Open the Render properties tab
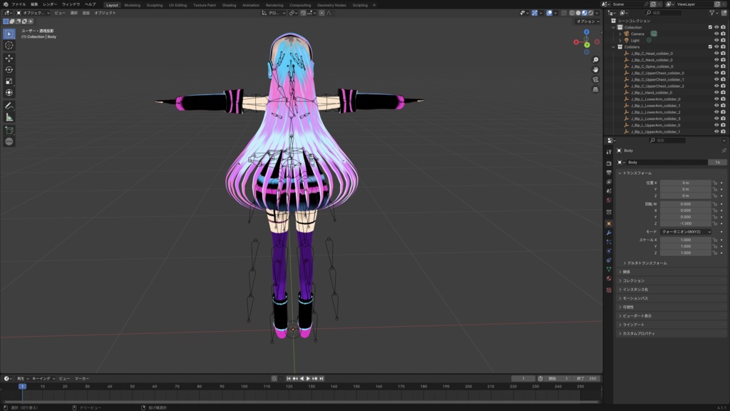The height and width of the screenshot is (411, 730). coord(609,163)
